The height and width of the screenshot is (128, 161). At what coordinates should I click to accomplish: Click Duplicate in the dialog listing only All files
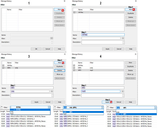click(x=131, y=13)
